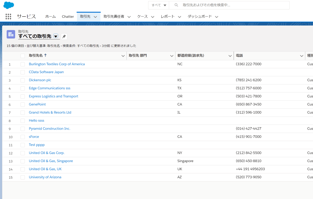Pin the current list view
313x199 pixels.
pos(64,37)
